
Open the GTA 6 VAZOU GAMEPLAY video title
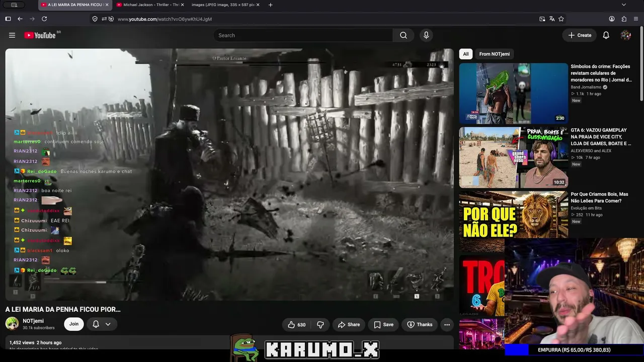pyautogui.click(x=601, y=137)
